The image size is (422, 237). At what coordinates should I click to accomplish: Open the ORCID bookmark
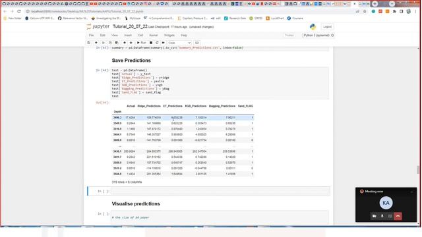(x=256, y=18)
